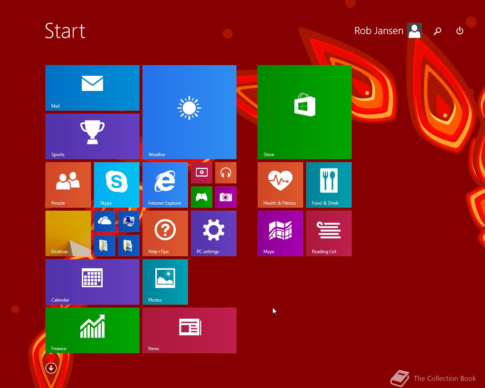Viewport: 485px width, 388px height.
Task: Open the OneDrive cloud tile
Action: 105,221
